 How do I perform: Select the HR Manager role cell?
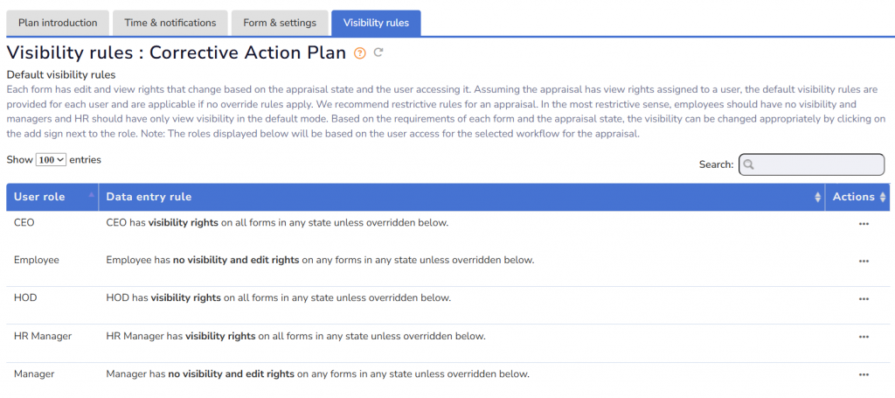43,336
